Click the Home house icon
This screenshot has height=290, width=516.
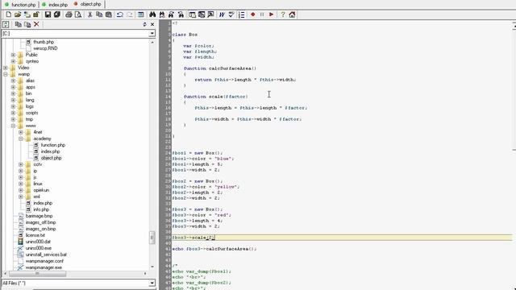(x=292, y=14)
